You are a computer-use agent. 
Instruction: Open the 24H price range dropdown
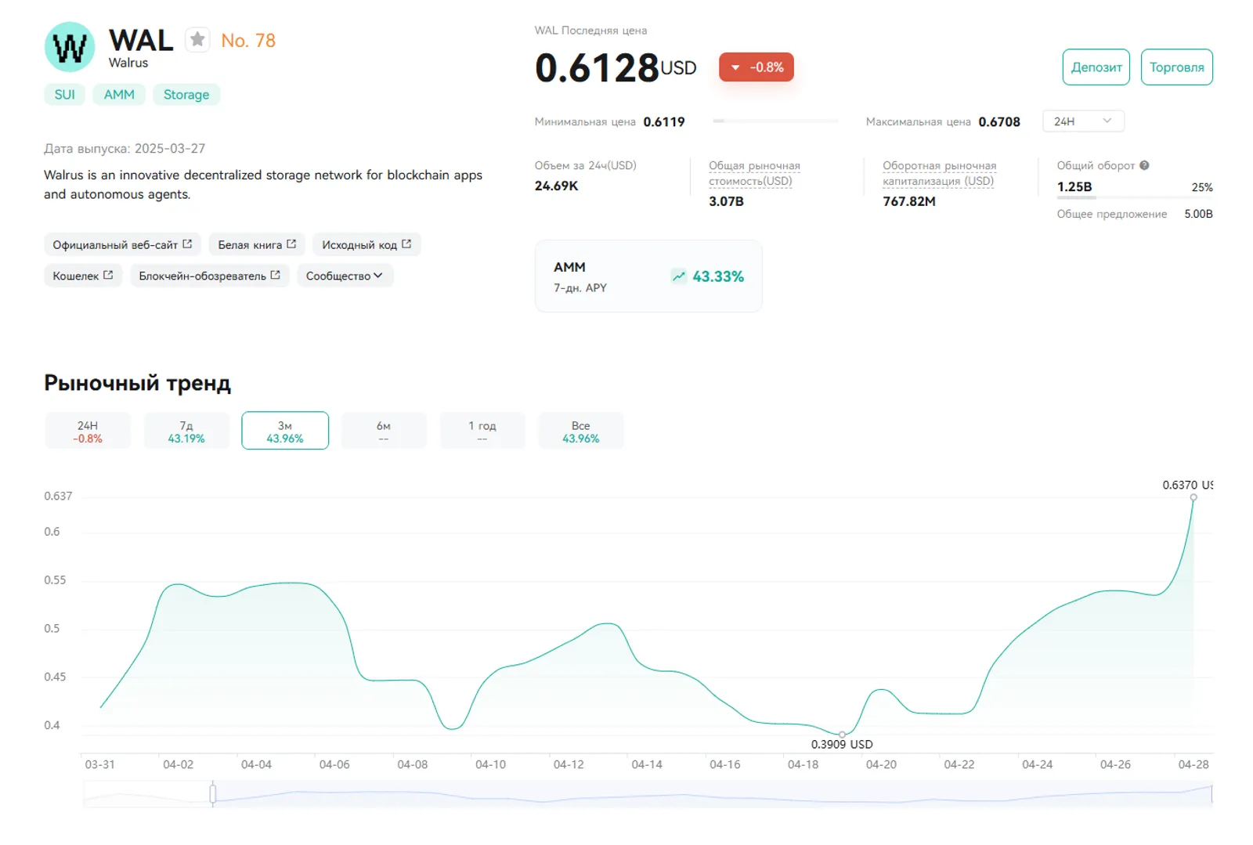[x=1083, y=121]
